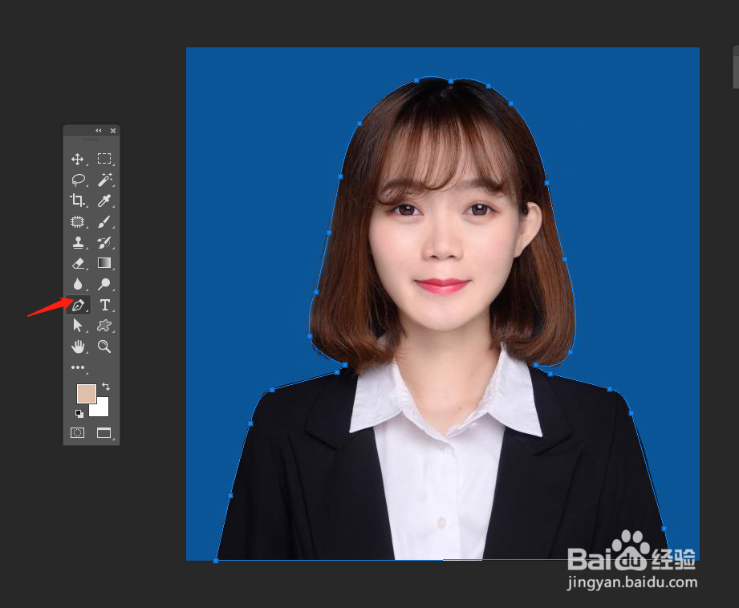Select the Patch healing tool
Viewport: 739px width, 608px height.
coord(77,221)
